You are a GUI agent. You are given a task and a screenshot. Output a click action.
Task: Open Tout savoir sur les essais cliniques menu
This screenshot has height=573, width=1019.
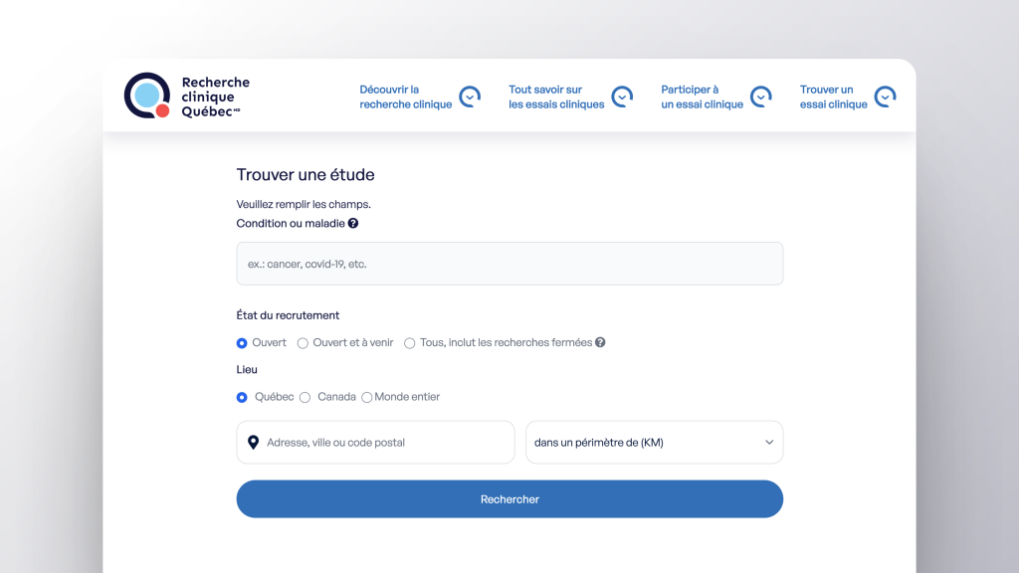point(556,96)
